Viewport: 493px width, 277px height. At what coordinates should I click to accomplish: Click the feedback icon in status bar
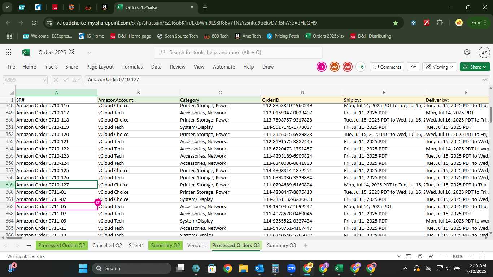click(x=432, y=256)
